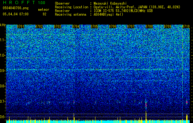Screen dimensions: 193x123
Task: Click the meteor count label
Action: pyautogui.click(x=44, y=10)
